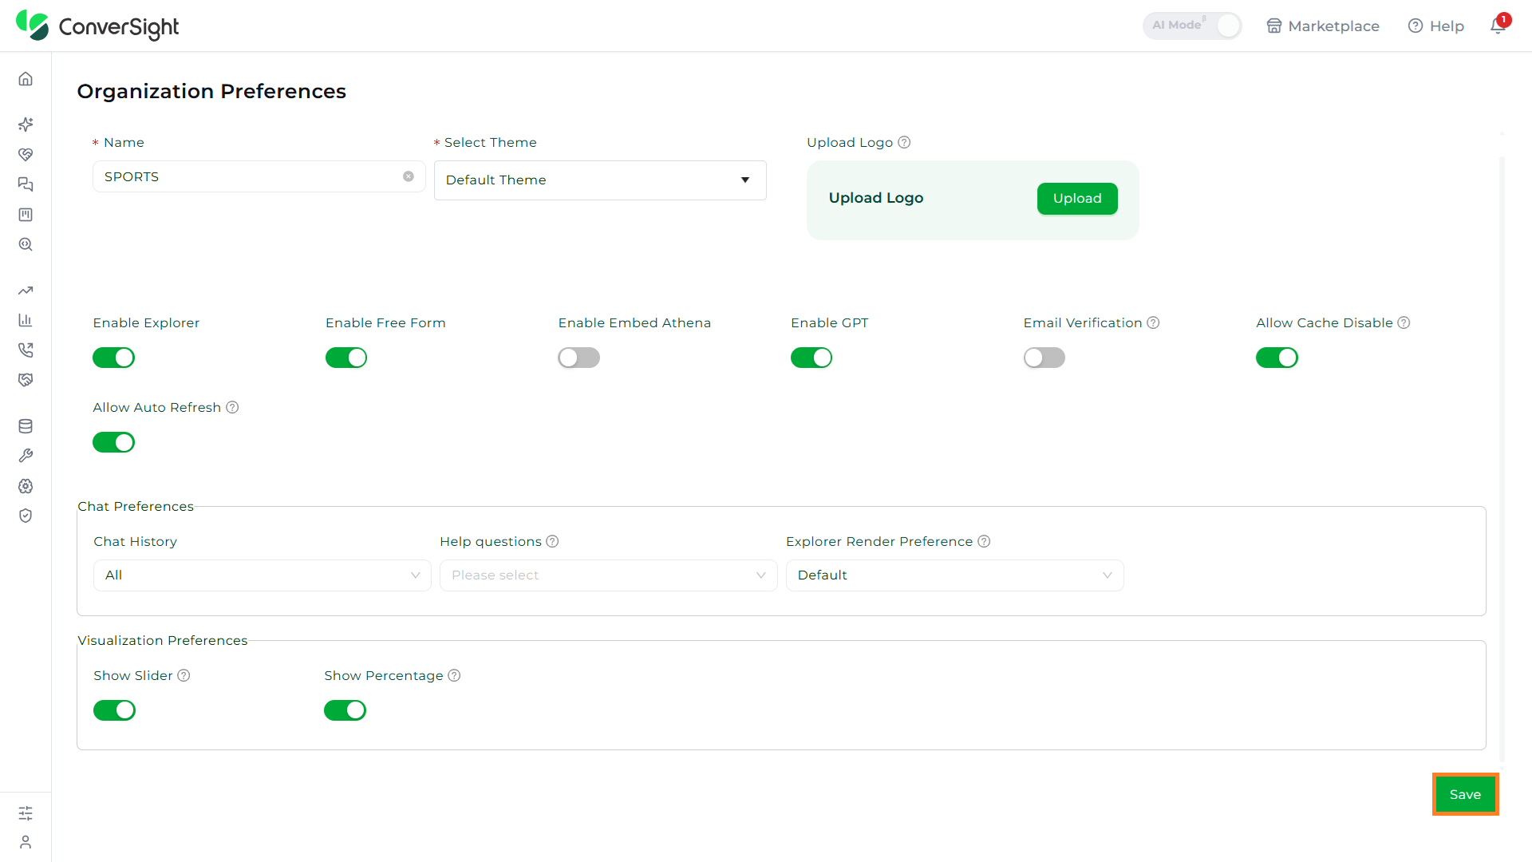Image resolution: width=1532 pixels, height=862 pixels.
Task: Open the chat bubbles icon in sidebar
Action: pyautogui.click(x=26, y=184)
